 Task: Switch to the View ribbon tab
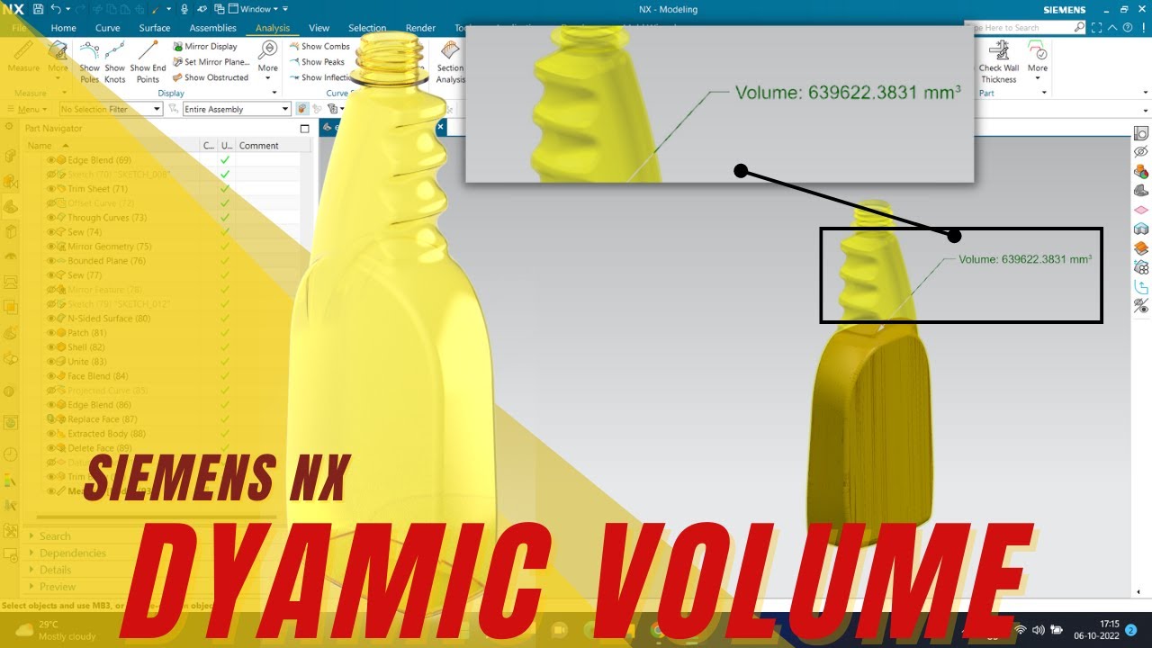click(319, 28)
